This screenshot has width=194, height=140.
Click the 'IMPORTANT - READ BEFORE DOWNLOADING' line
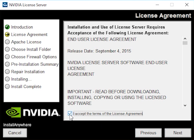coord(114,92)
